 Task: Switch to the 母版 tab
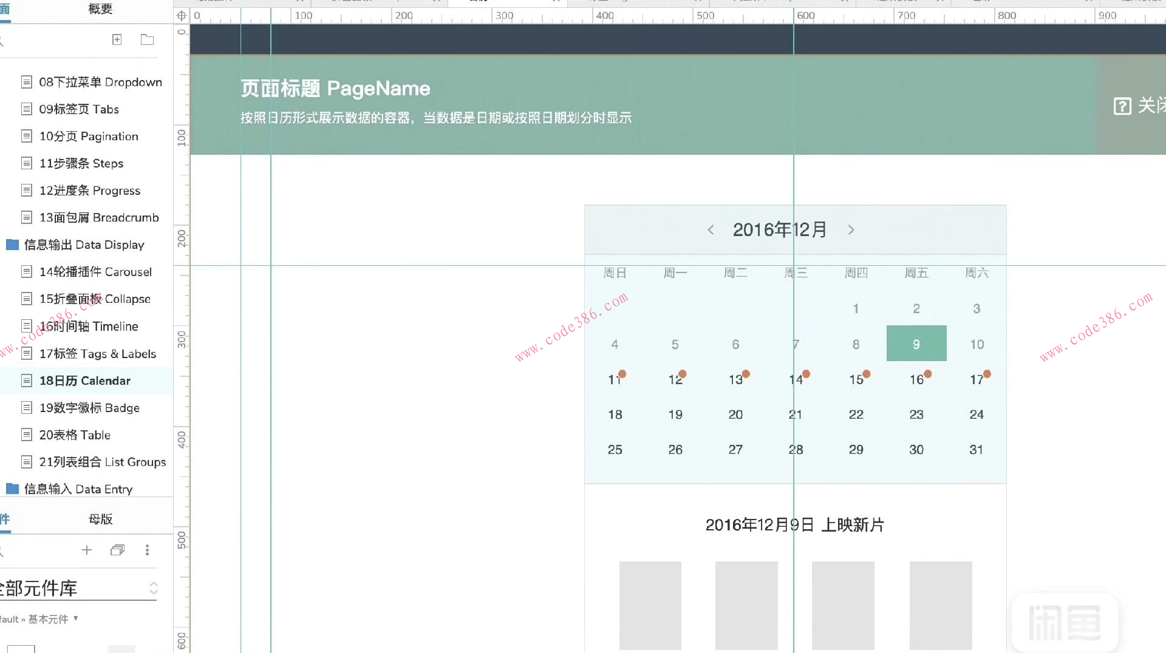coord(100,519)
